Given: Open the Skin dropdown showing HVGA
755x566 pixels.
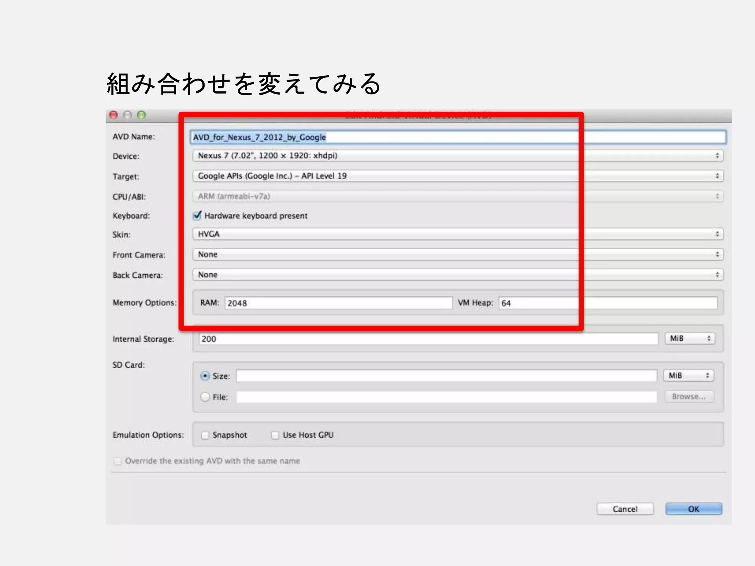Looking at the screenshot, I should [458, 234].
